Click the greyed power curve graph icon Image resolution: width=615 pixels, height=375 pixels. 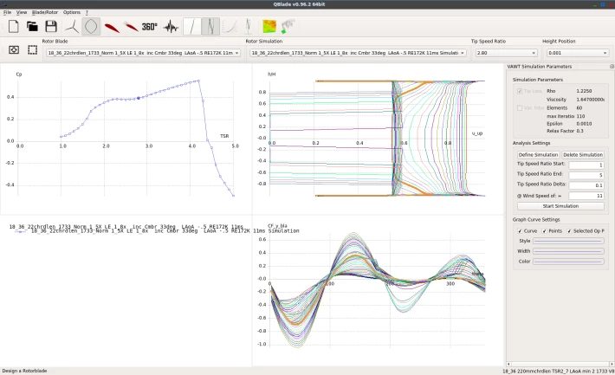coord(230,27)
